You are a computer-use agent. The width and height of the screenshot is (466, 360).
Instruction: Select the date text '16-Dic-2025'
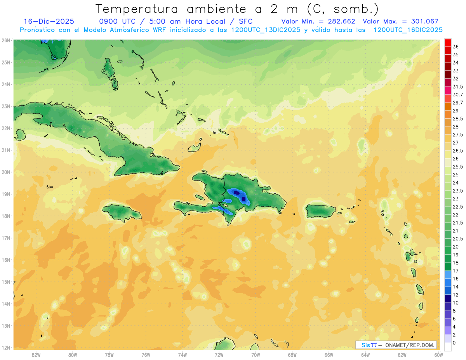(x=49, y=21)
